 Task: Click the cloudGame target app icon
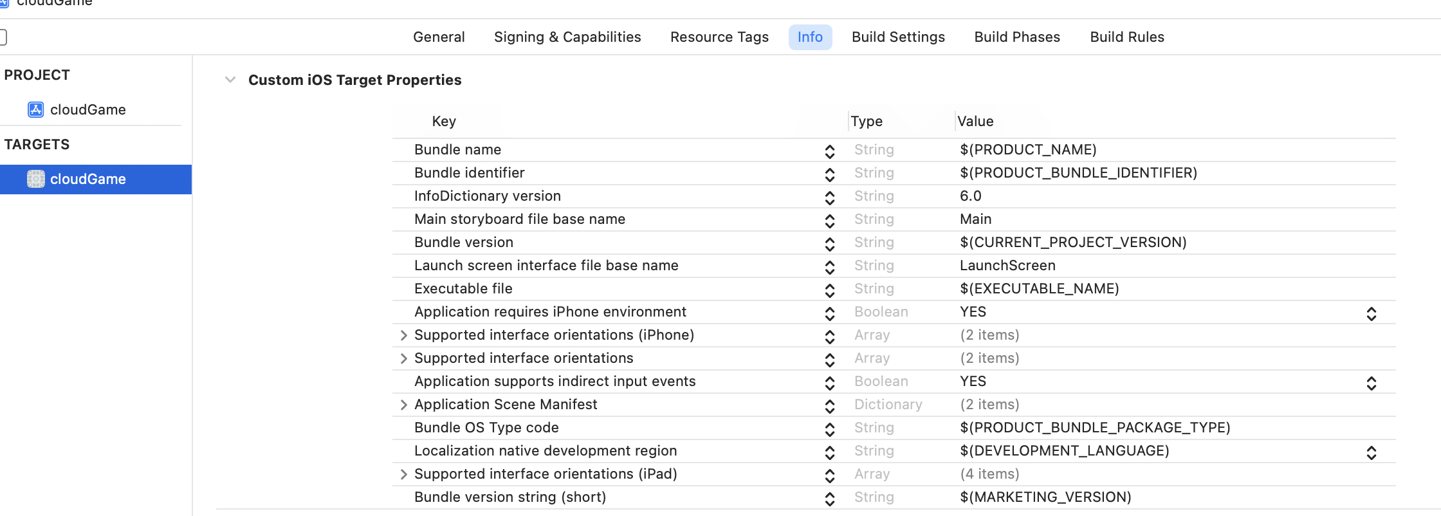pos(36,179)
